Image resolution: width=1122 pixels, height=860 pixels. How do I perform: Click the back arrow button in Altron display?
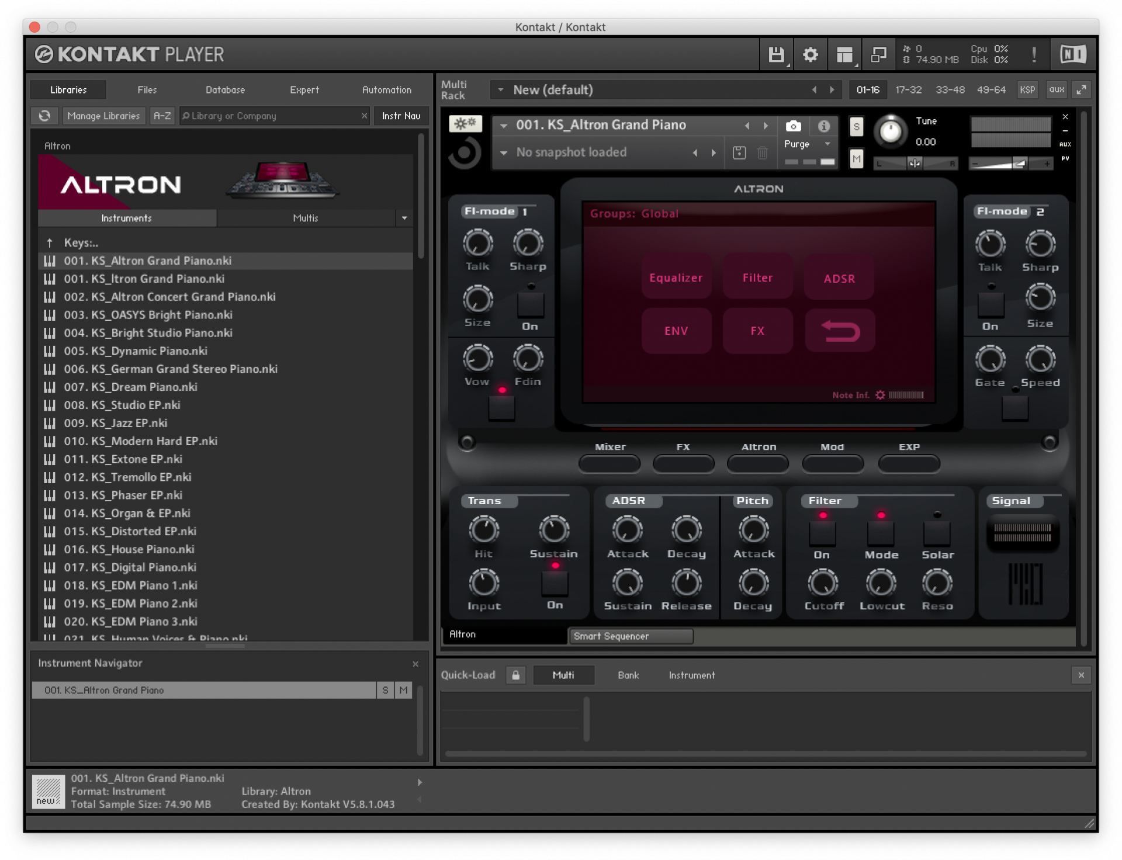[840, 331]
